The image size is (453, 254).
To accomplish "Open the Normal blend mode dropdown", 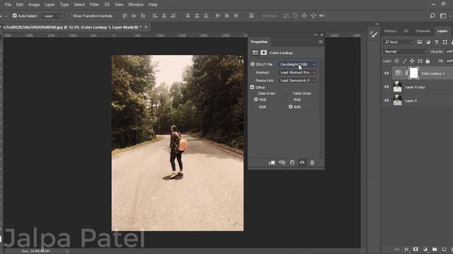I will point(406,52).
